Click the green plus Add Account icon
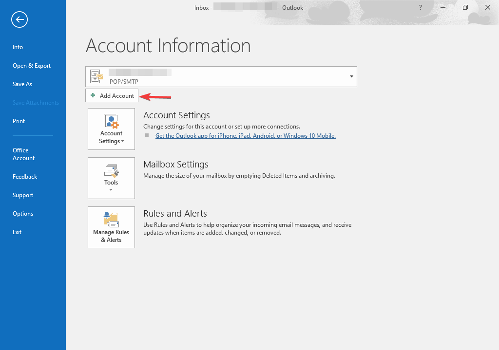 (93, 95)
